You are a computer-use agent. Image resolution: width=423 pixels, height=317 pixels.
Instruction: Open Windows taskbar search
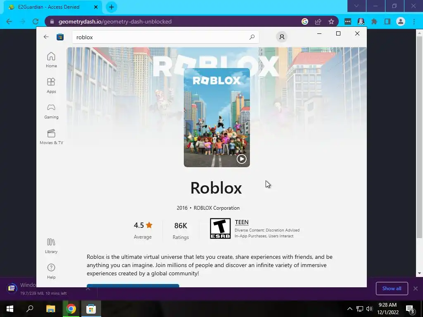[x=30, y=309]
